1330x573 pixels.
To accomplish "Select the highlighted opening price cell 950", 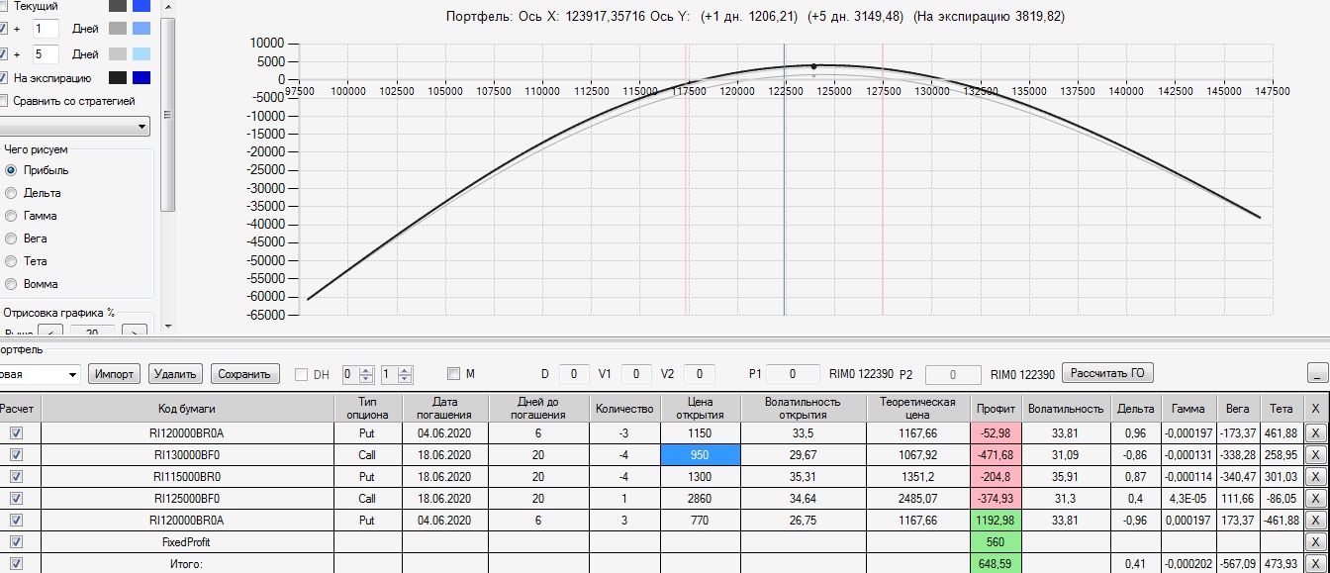I will point(700,455).
